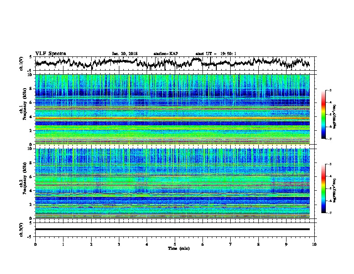Click the 4 tick on time axis
The height and width of the screenshot is (274, 354).
pos(147,244)
